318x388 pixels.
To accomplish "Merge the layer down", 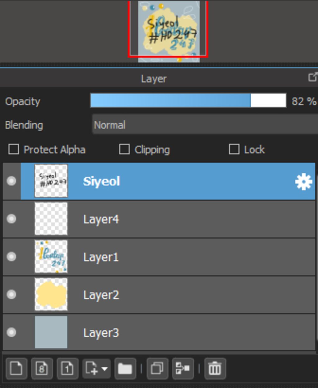I will (x=183, y=368).
